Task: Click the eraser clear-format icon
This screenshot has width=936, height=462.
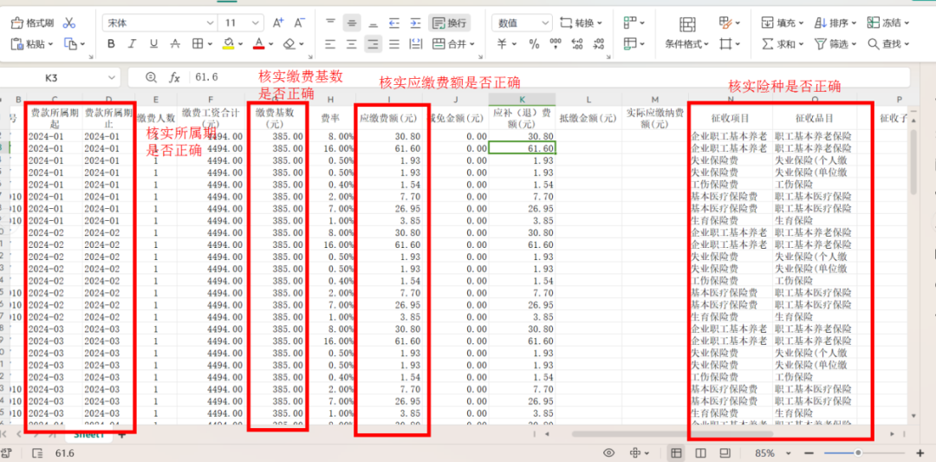Action: [289, 43]
